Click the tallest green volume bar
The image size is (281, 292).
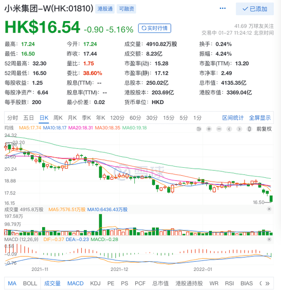pos(101,224)
